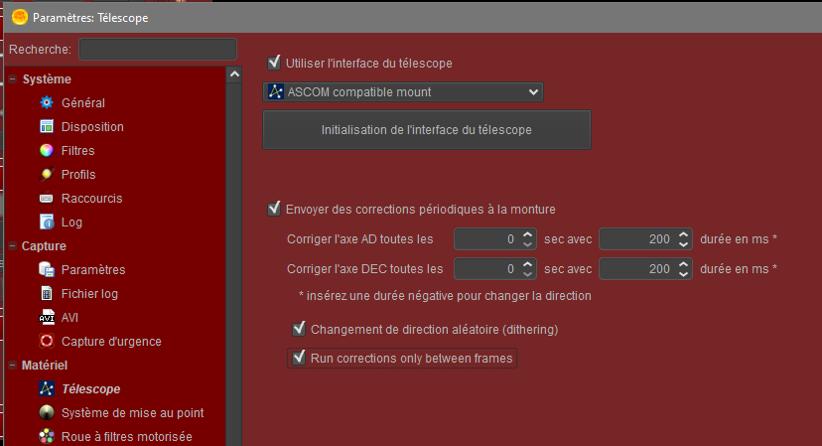
Task: Click the Général gear icon
Action: pyautogui.click(x=47, y=103)
